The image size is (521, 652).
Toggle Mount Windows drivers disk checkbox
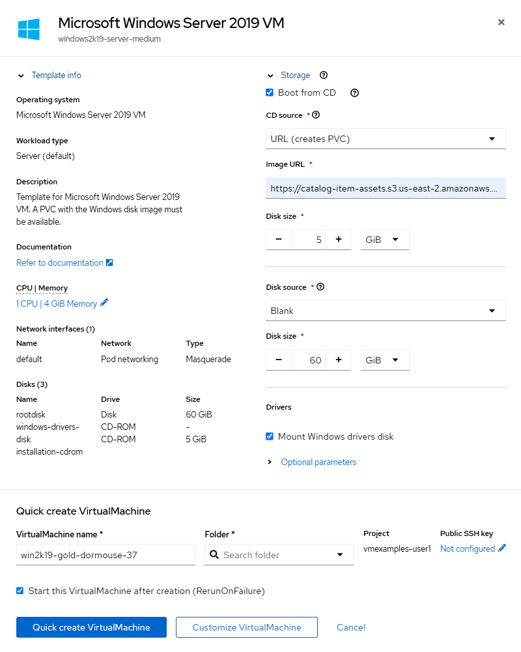(x=270, y=436)
